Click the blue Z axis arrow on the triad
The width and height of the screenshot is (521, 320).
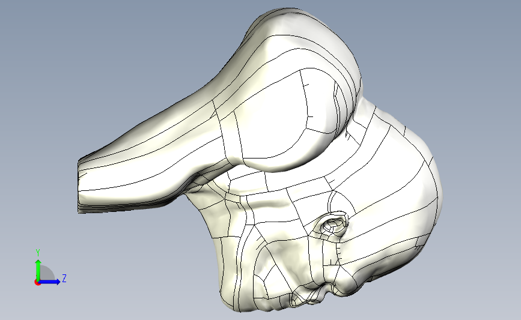[50, 282]
